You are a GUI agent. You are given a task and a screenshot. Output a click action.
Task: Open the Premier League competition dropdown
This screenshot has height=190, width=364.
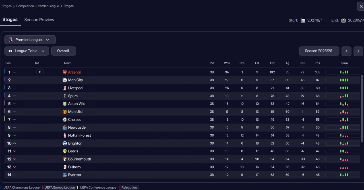coord(30,40)
